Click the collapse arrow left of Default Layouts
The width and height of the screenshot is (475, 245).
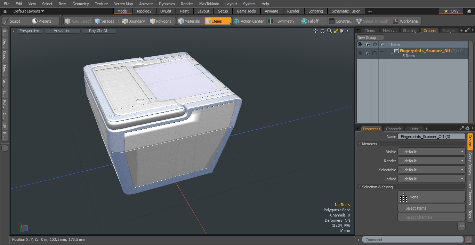click(5, 11)
